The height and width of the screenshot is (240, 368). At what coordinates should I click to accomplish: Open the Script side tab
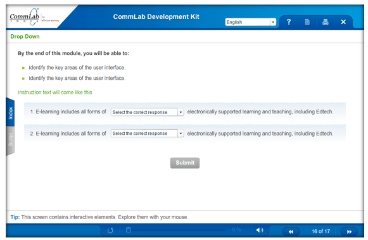10,141
